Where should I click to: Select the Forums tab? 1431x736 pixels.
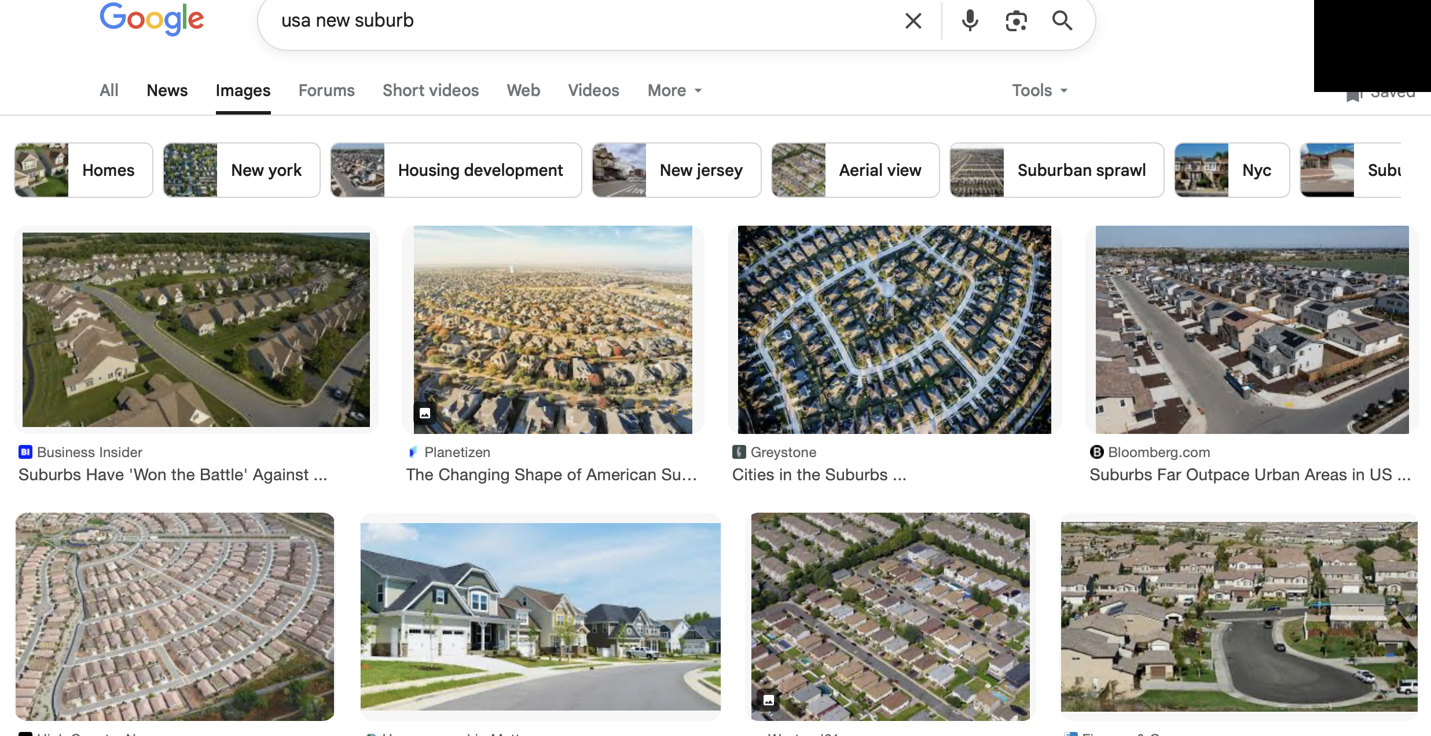pyautogui.click(x=326, y=90)
